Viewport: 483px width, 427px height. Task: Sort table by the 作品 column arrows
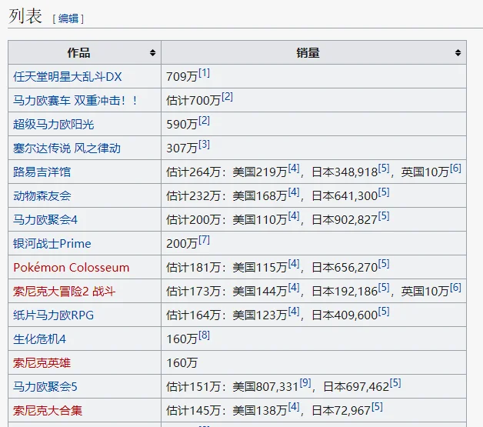(x=152, y=52)
